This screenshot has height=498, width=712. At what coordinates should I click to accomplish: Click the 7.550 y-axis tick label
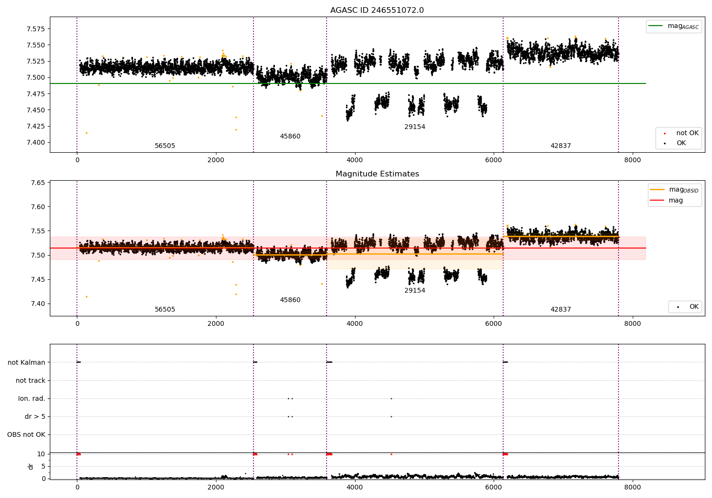coord(36,45)
